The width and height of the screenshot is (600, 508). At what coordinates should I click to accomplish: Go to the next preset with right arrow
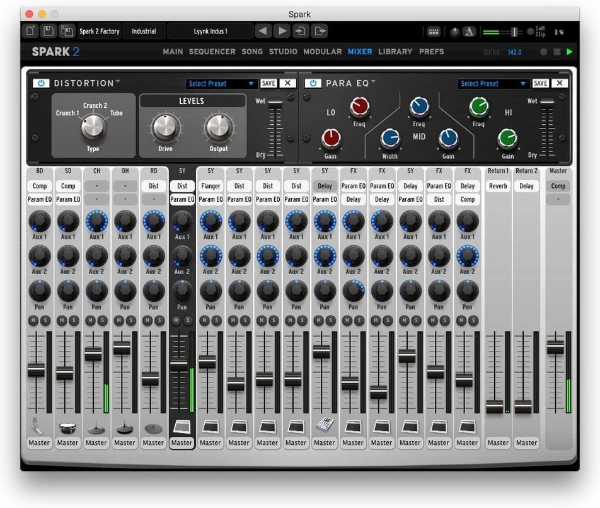point(282,31)
